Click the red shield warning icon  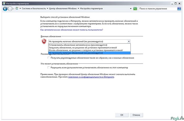click(44, 41)
